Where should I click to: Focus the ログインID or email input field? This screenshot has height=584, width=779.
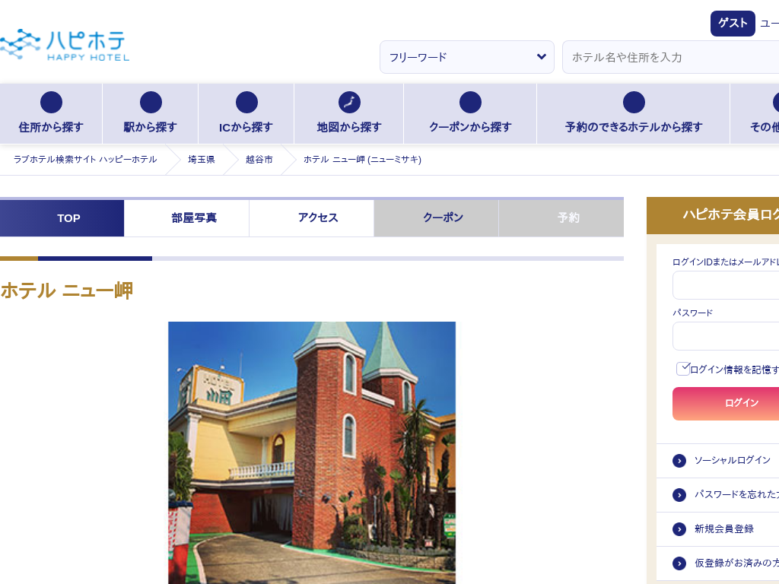pyautogui.click(x=726, y=285)
